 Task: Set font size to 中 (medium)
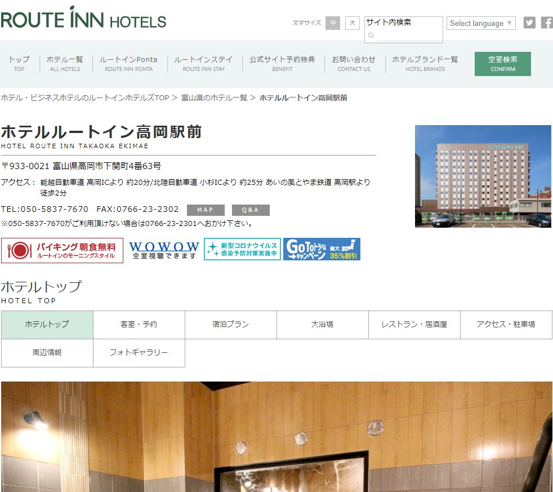click(333, 23)
